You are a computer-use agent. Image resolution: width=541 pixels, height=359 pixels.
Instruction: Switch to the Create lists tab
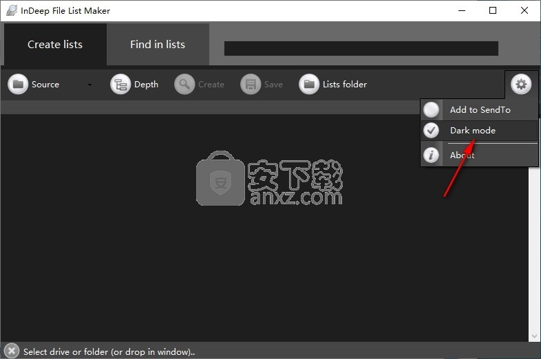[55, 44]
